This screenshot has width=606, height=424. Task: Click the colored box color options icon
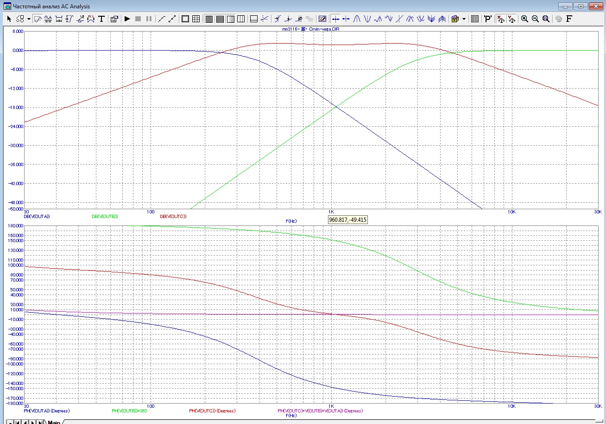point(455,19)
